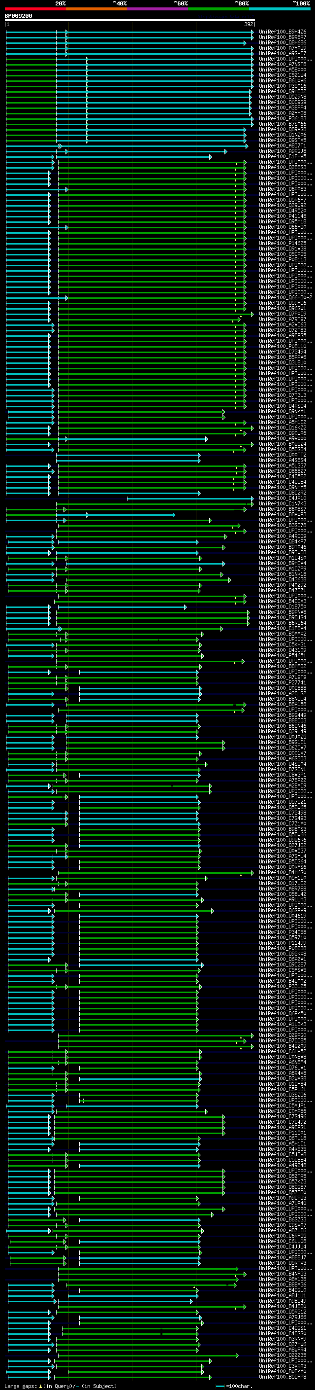Select UniRef100_Q5KTX3 label
Viewport: 315px width, 1390px height.
pyautogui.click(x=282, y=1264)
